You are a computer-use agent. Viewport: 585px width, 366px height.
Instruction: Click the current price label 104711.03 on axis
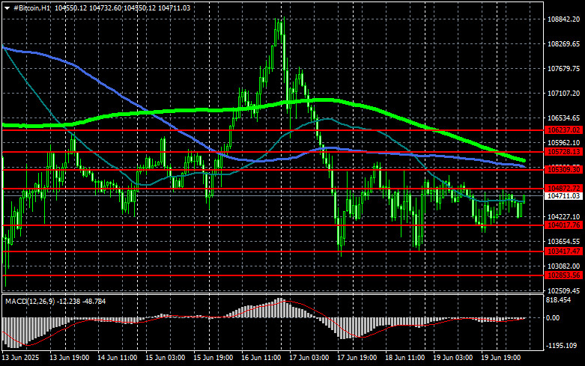pos(564,196)
